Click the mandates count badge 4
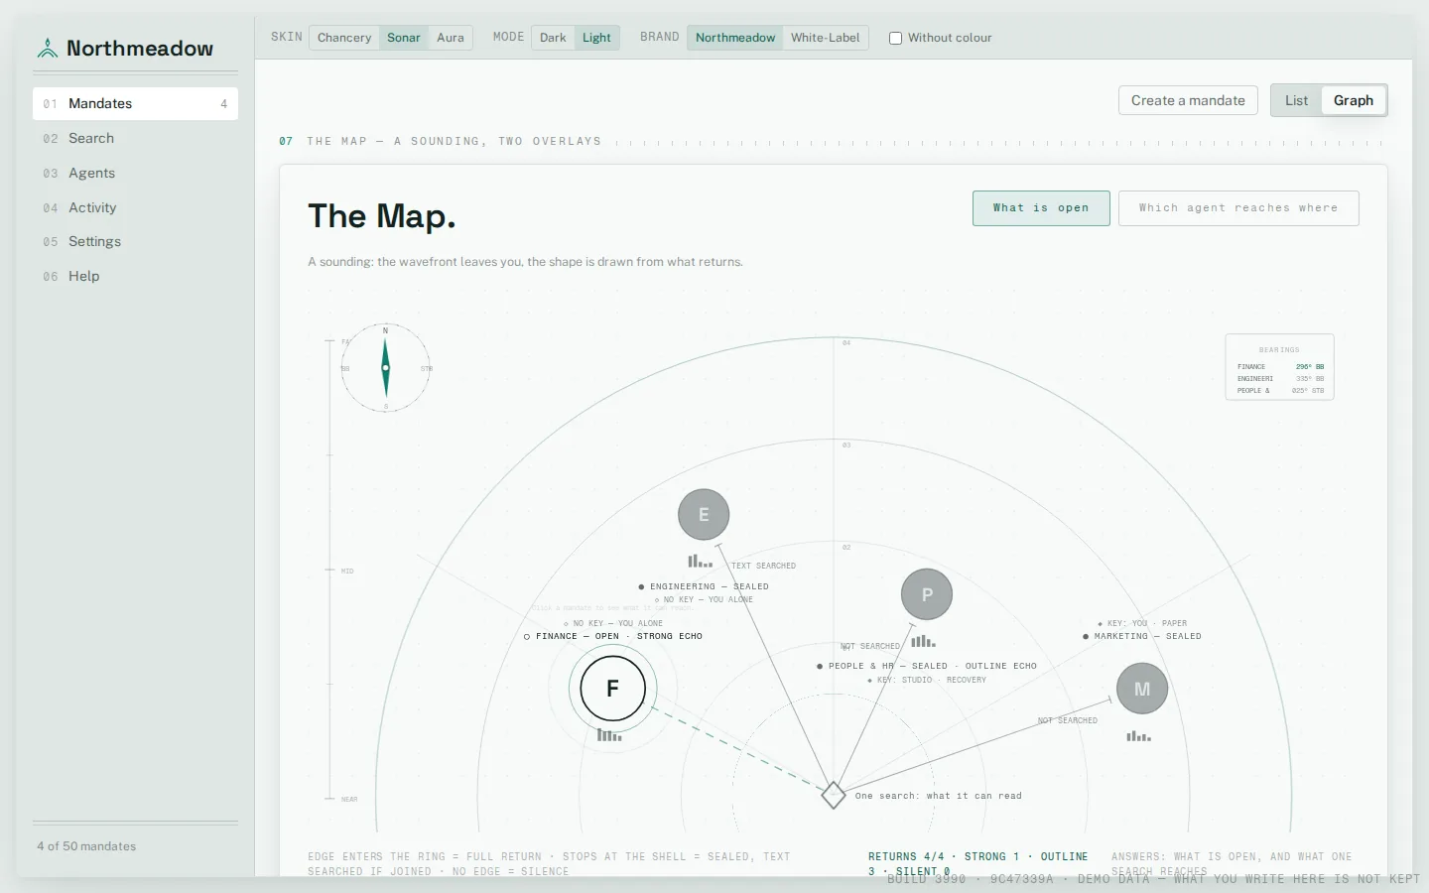 pyautogui.click(x=223, y=104)
